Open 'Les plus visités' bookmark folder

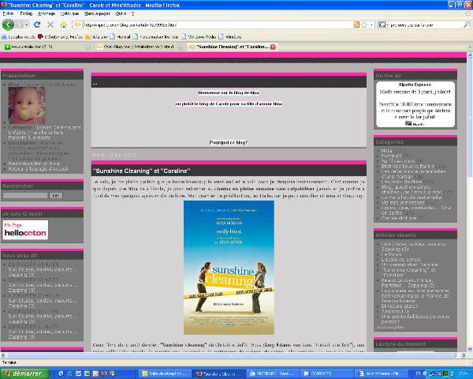(x=19, y=37)
